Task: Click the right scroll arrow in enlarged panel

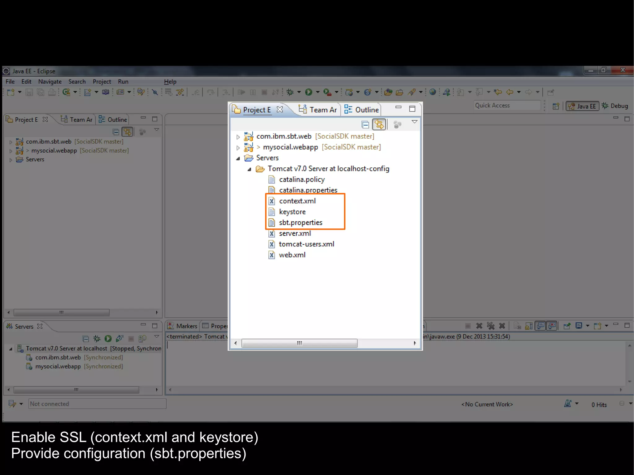Action: (x=415, y=343)
